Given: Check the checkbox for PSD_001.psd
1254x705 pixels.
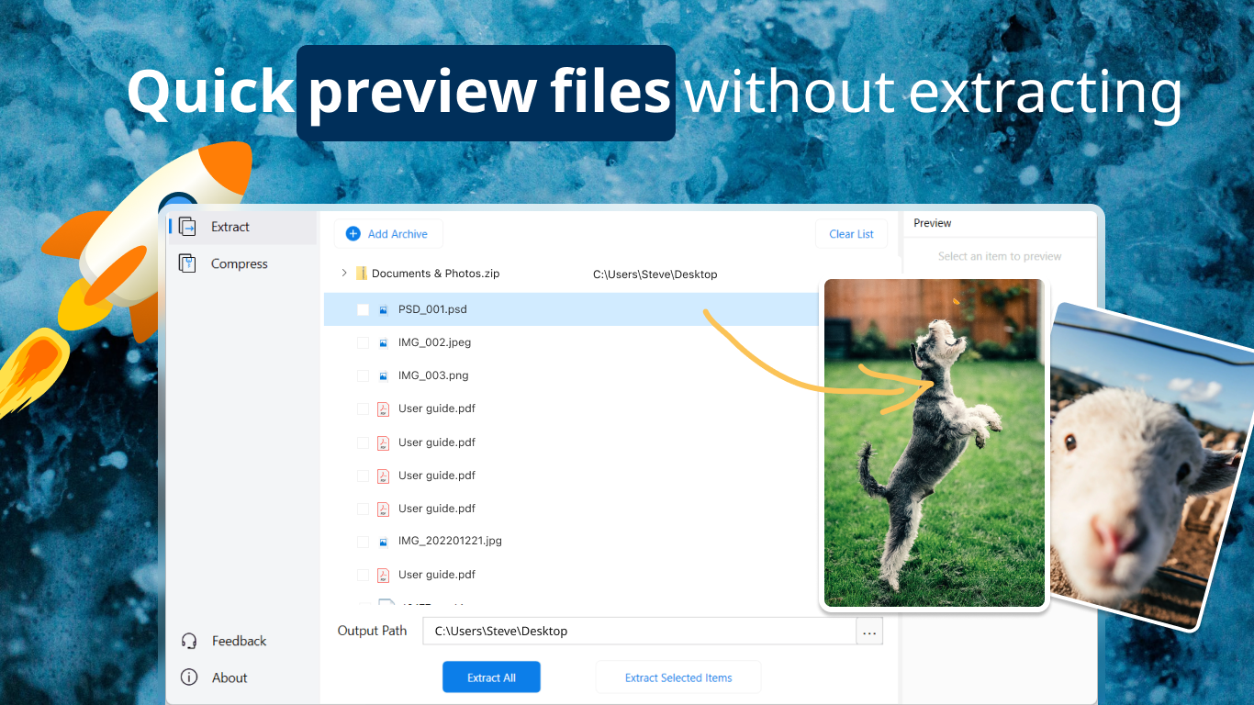Looking at the screenshot, I should click(363, 309).
